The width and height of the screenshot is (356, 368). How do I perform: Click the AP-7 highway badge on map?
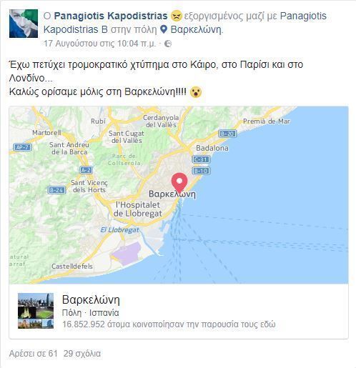click(x=22, y=147)
